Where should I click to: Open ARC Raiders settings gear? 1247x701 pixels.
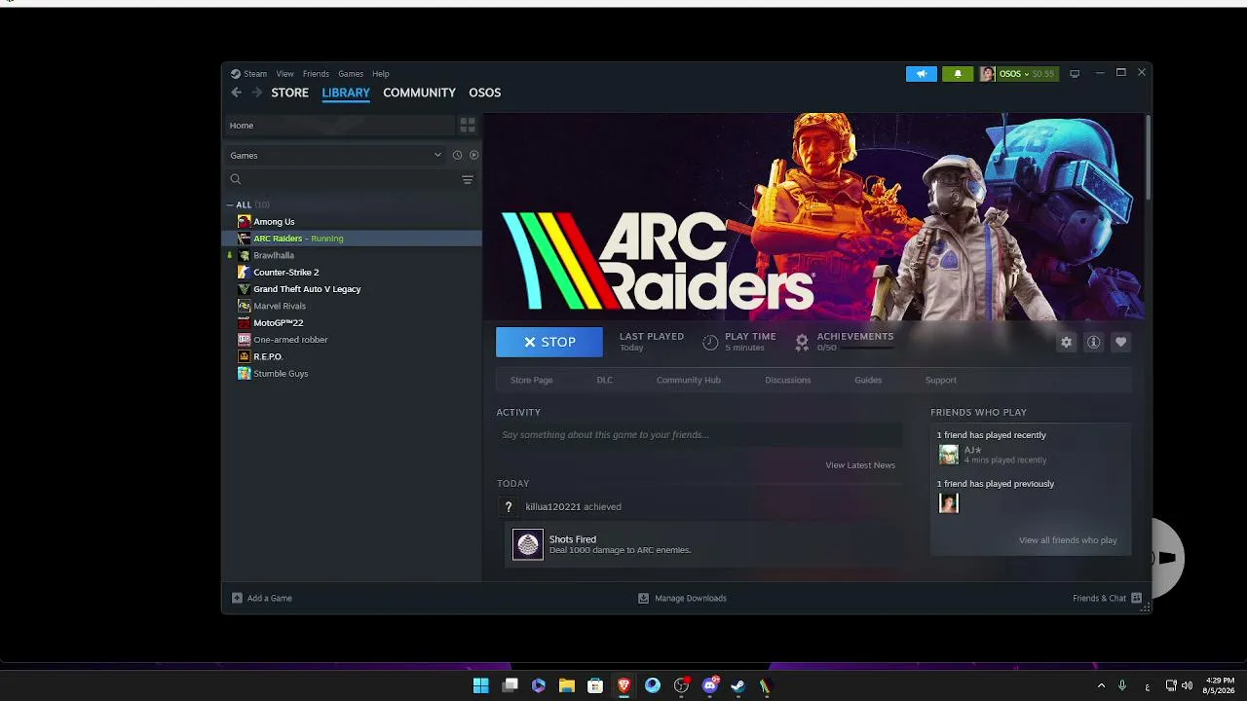click(1066, 342)
